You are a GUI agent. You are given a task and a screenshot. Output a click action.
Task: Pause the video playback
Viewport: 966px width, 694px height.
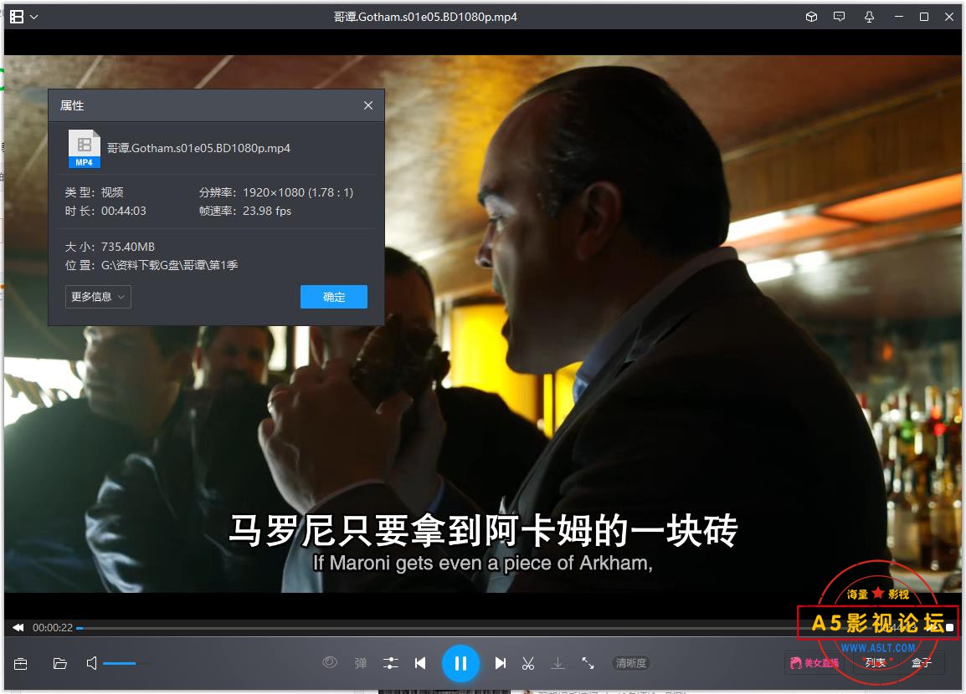click(460, 663)
